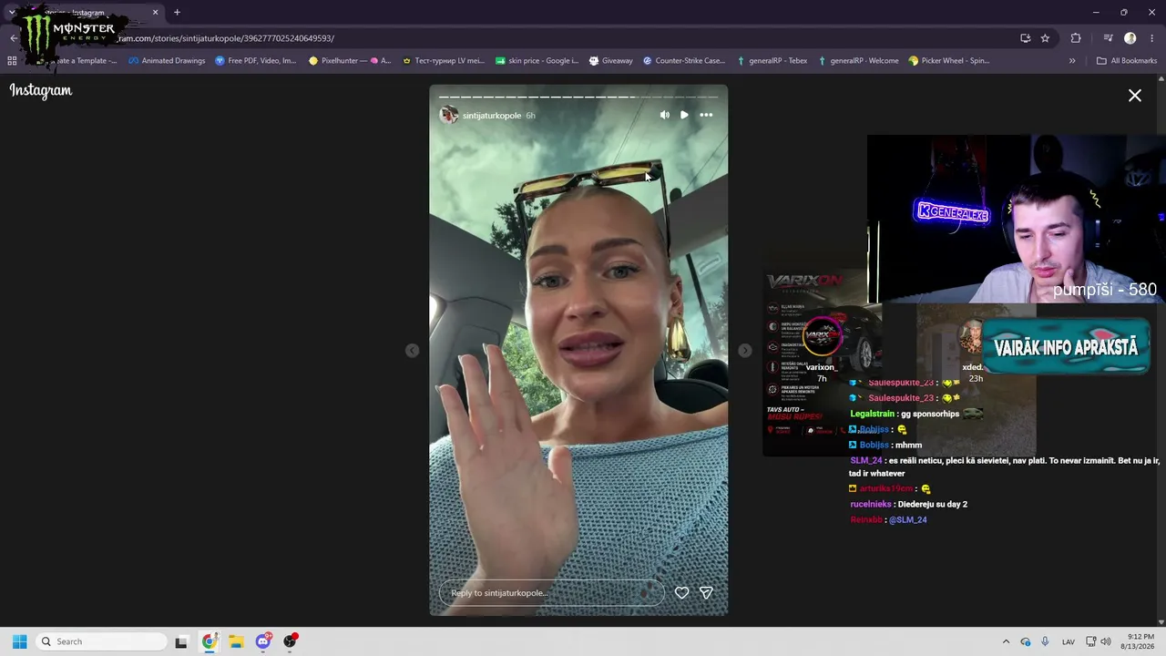
Task: Open the skin price Google bookmark
Action: pos(537,61)
